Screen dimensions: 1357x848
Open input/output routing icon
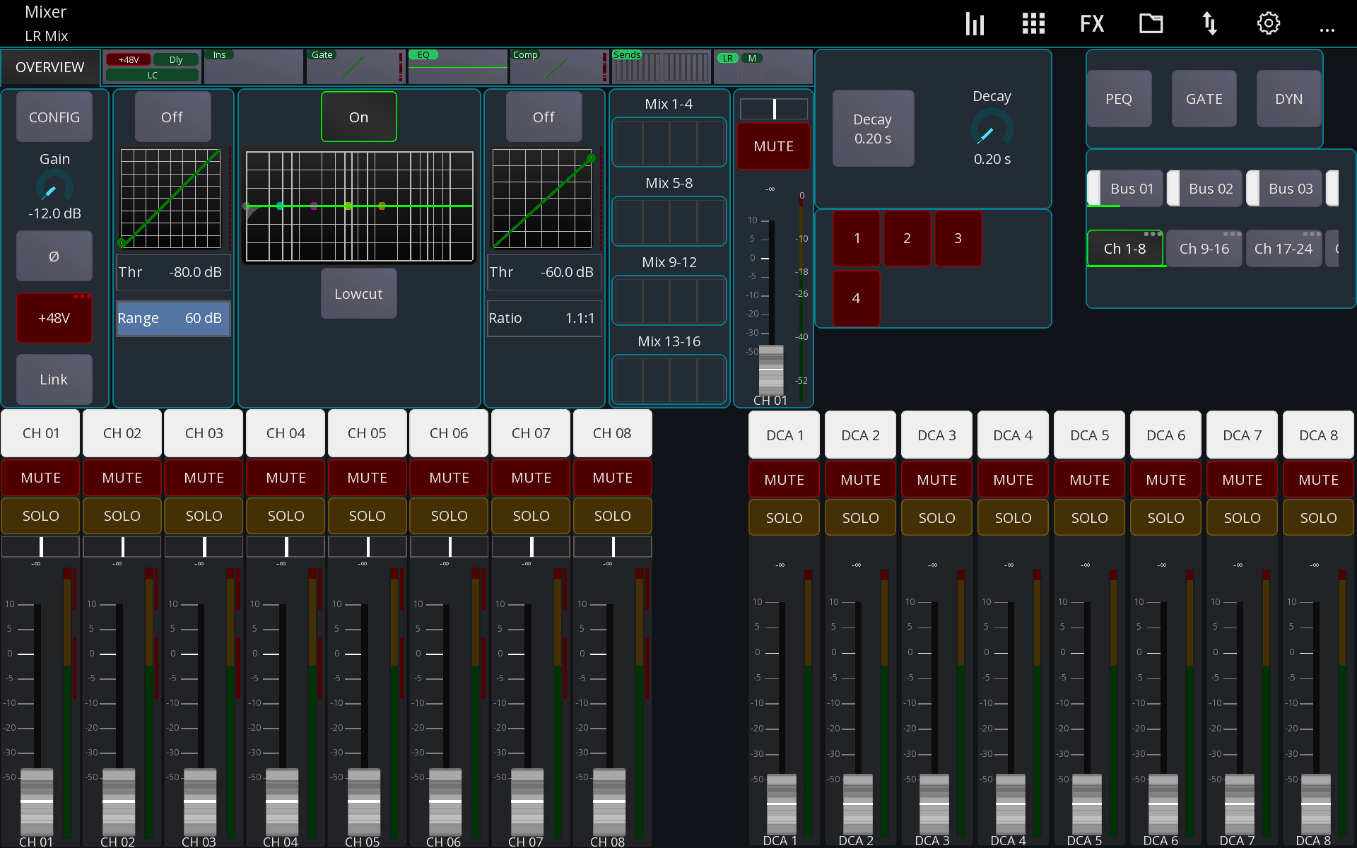click(1210, 23)
